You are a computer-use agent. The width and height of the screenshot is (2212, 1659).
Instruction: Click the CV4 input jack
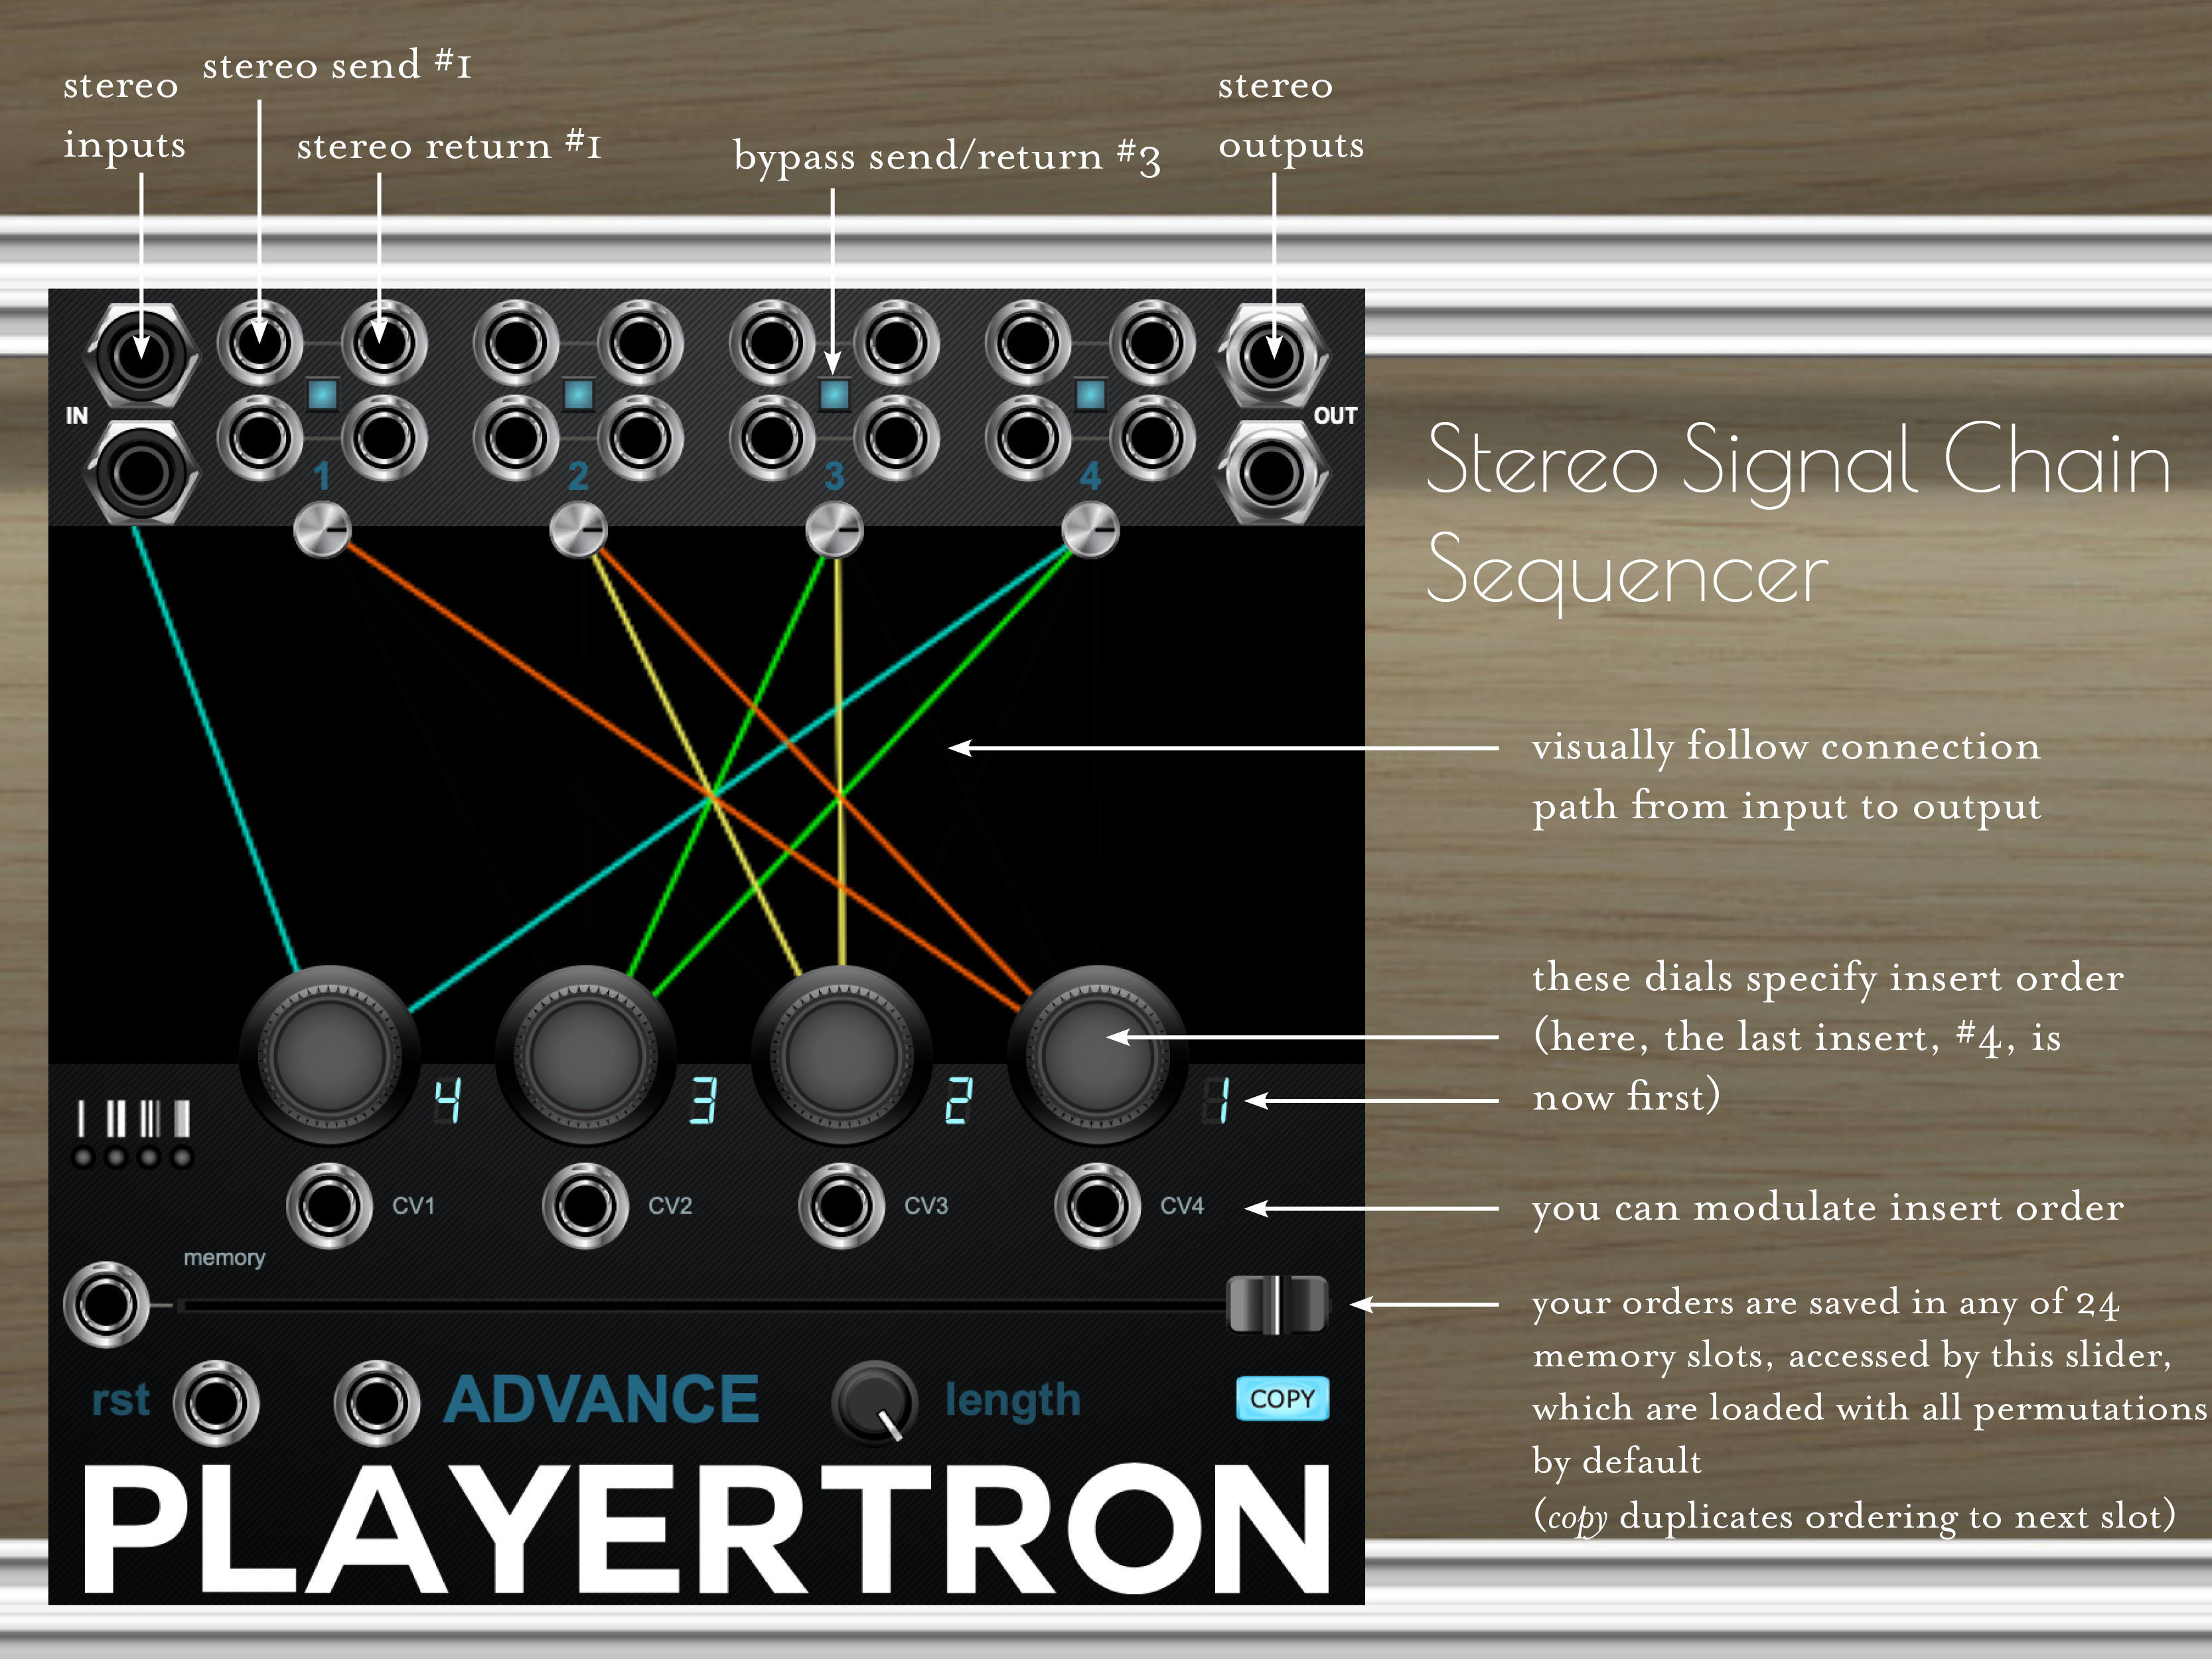pos(1097,1205)
